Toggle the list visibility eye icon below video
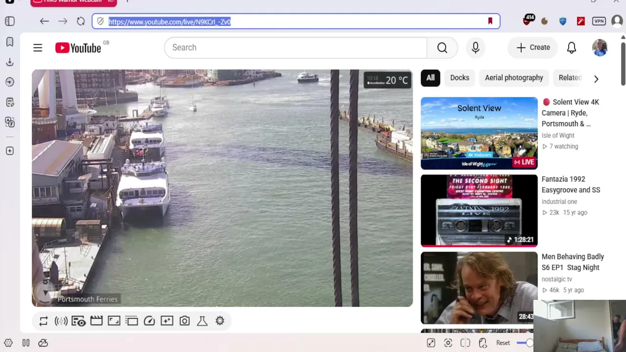 [79, 321]
